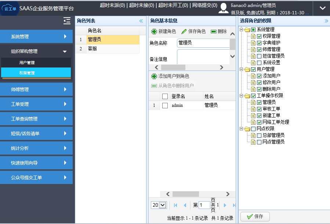Viewport: 330px width, 224px height.
Task: Expand the 选择角色的权限 panel arrows
Action: pos(326,21)
